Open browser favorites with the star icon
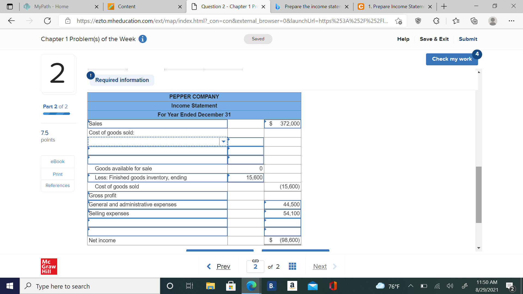 point(456,21)
